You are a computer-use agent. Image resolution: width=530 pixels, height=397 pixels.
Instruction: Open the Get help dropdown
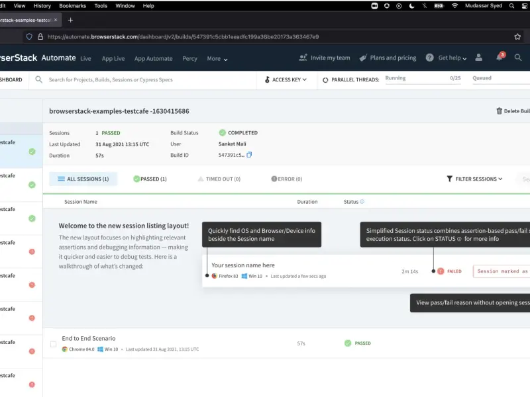coord(452,58)
